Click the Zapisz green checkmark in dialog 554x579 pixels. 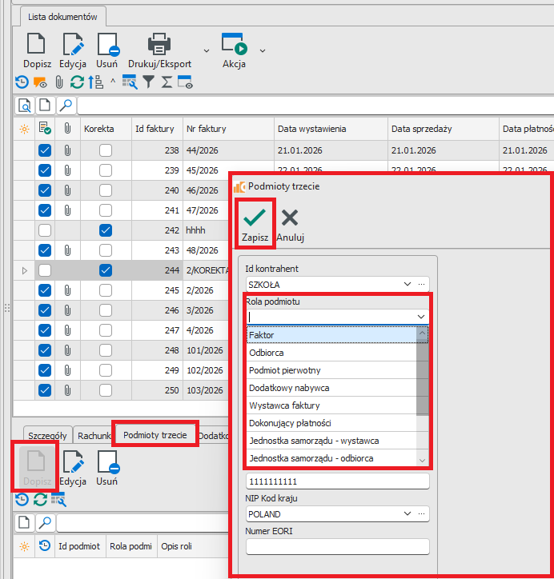(x=255, y=218)
